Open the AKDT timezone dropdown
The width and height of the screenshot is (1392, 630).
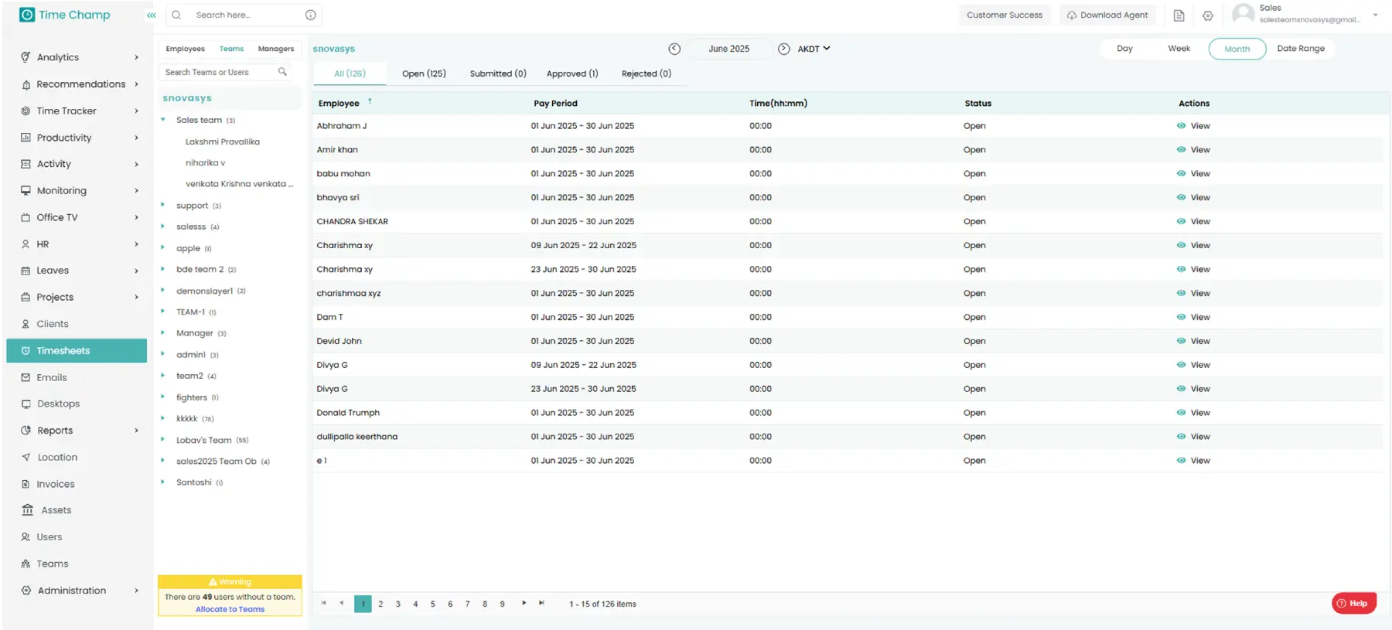coord(814,49)
